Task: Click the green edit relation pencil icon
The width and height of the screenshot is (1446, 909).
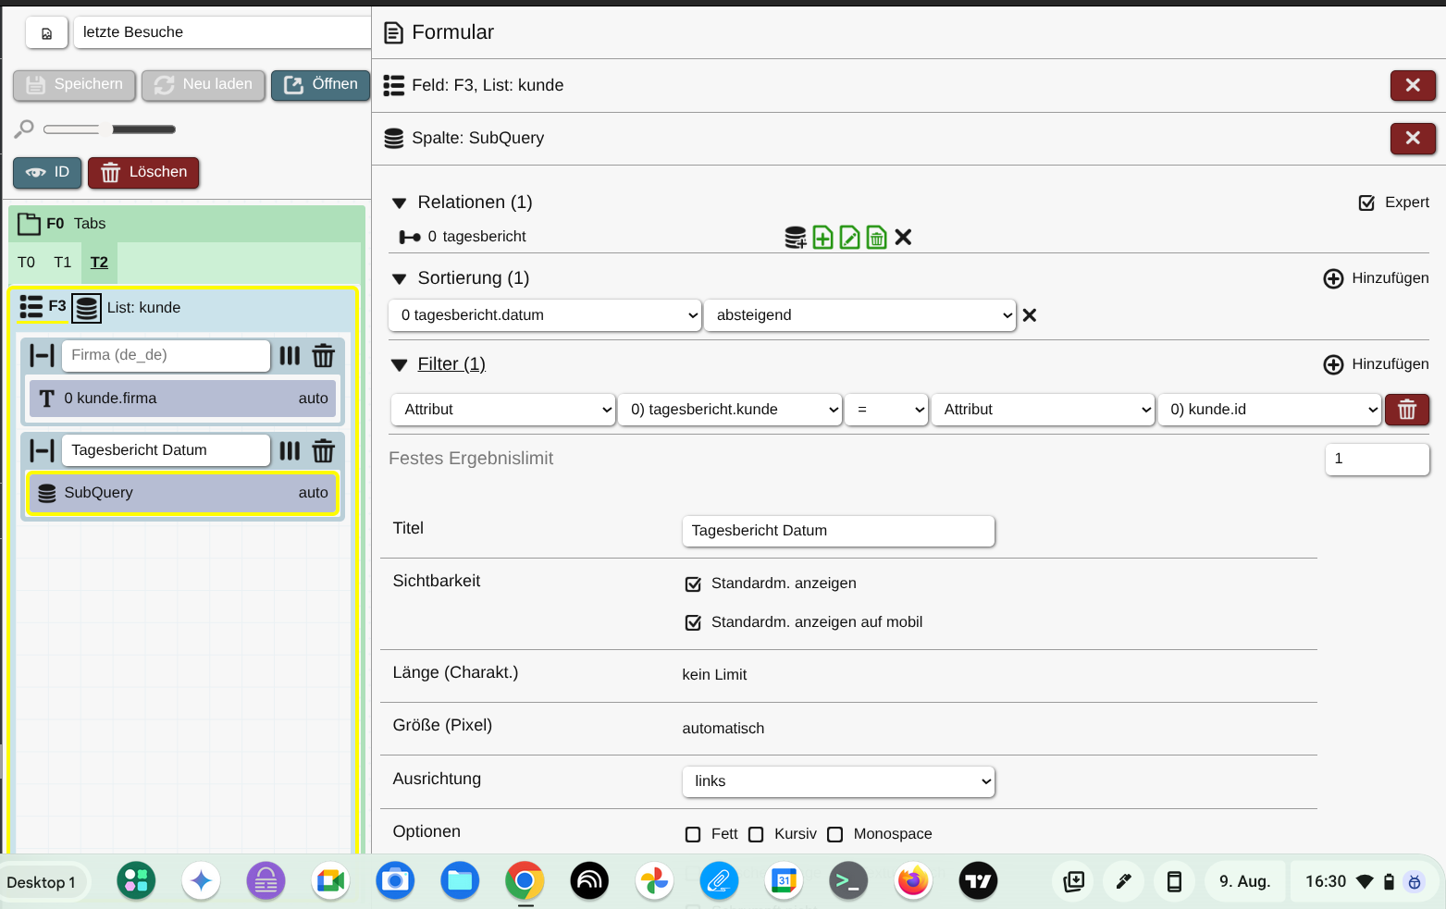Action: (849, 238)
